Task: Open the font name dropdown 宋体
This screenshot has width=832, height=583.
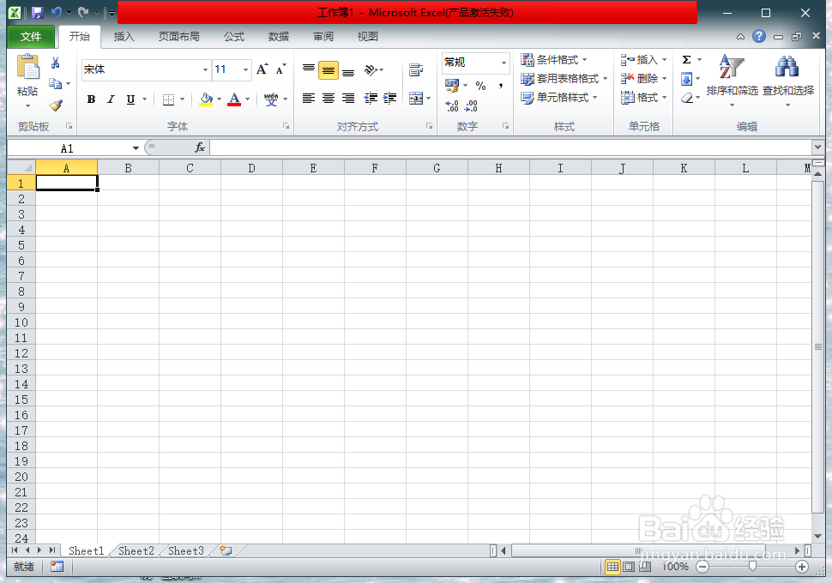Action: point(205,69)
